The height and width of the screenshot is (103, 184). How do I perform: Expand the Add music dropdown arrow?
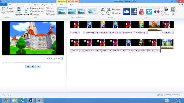coord(29,15)
